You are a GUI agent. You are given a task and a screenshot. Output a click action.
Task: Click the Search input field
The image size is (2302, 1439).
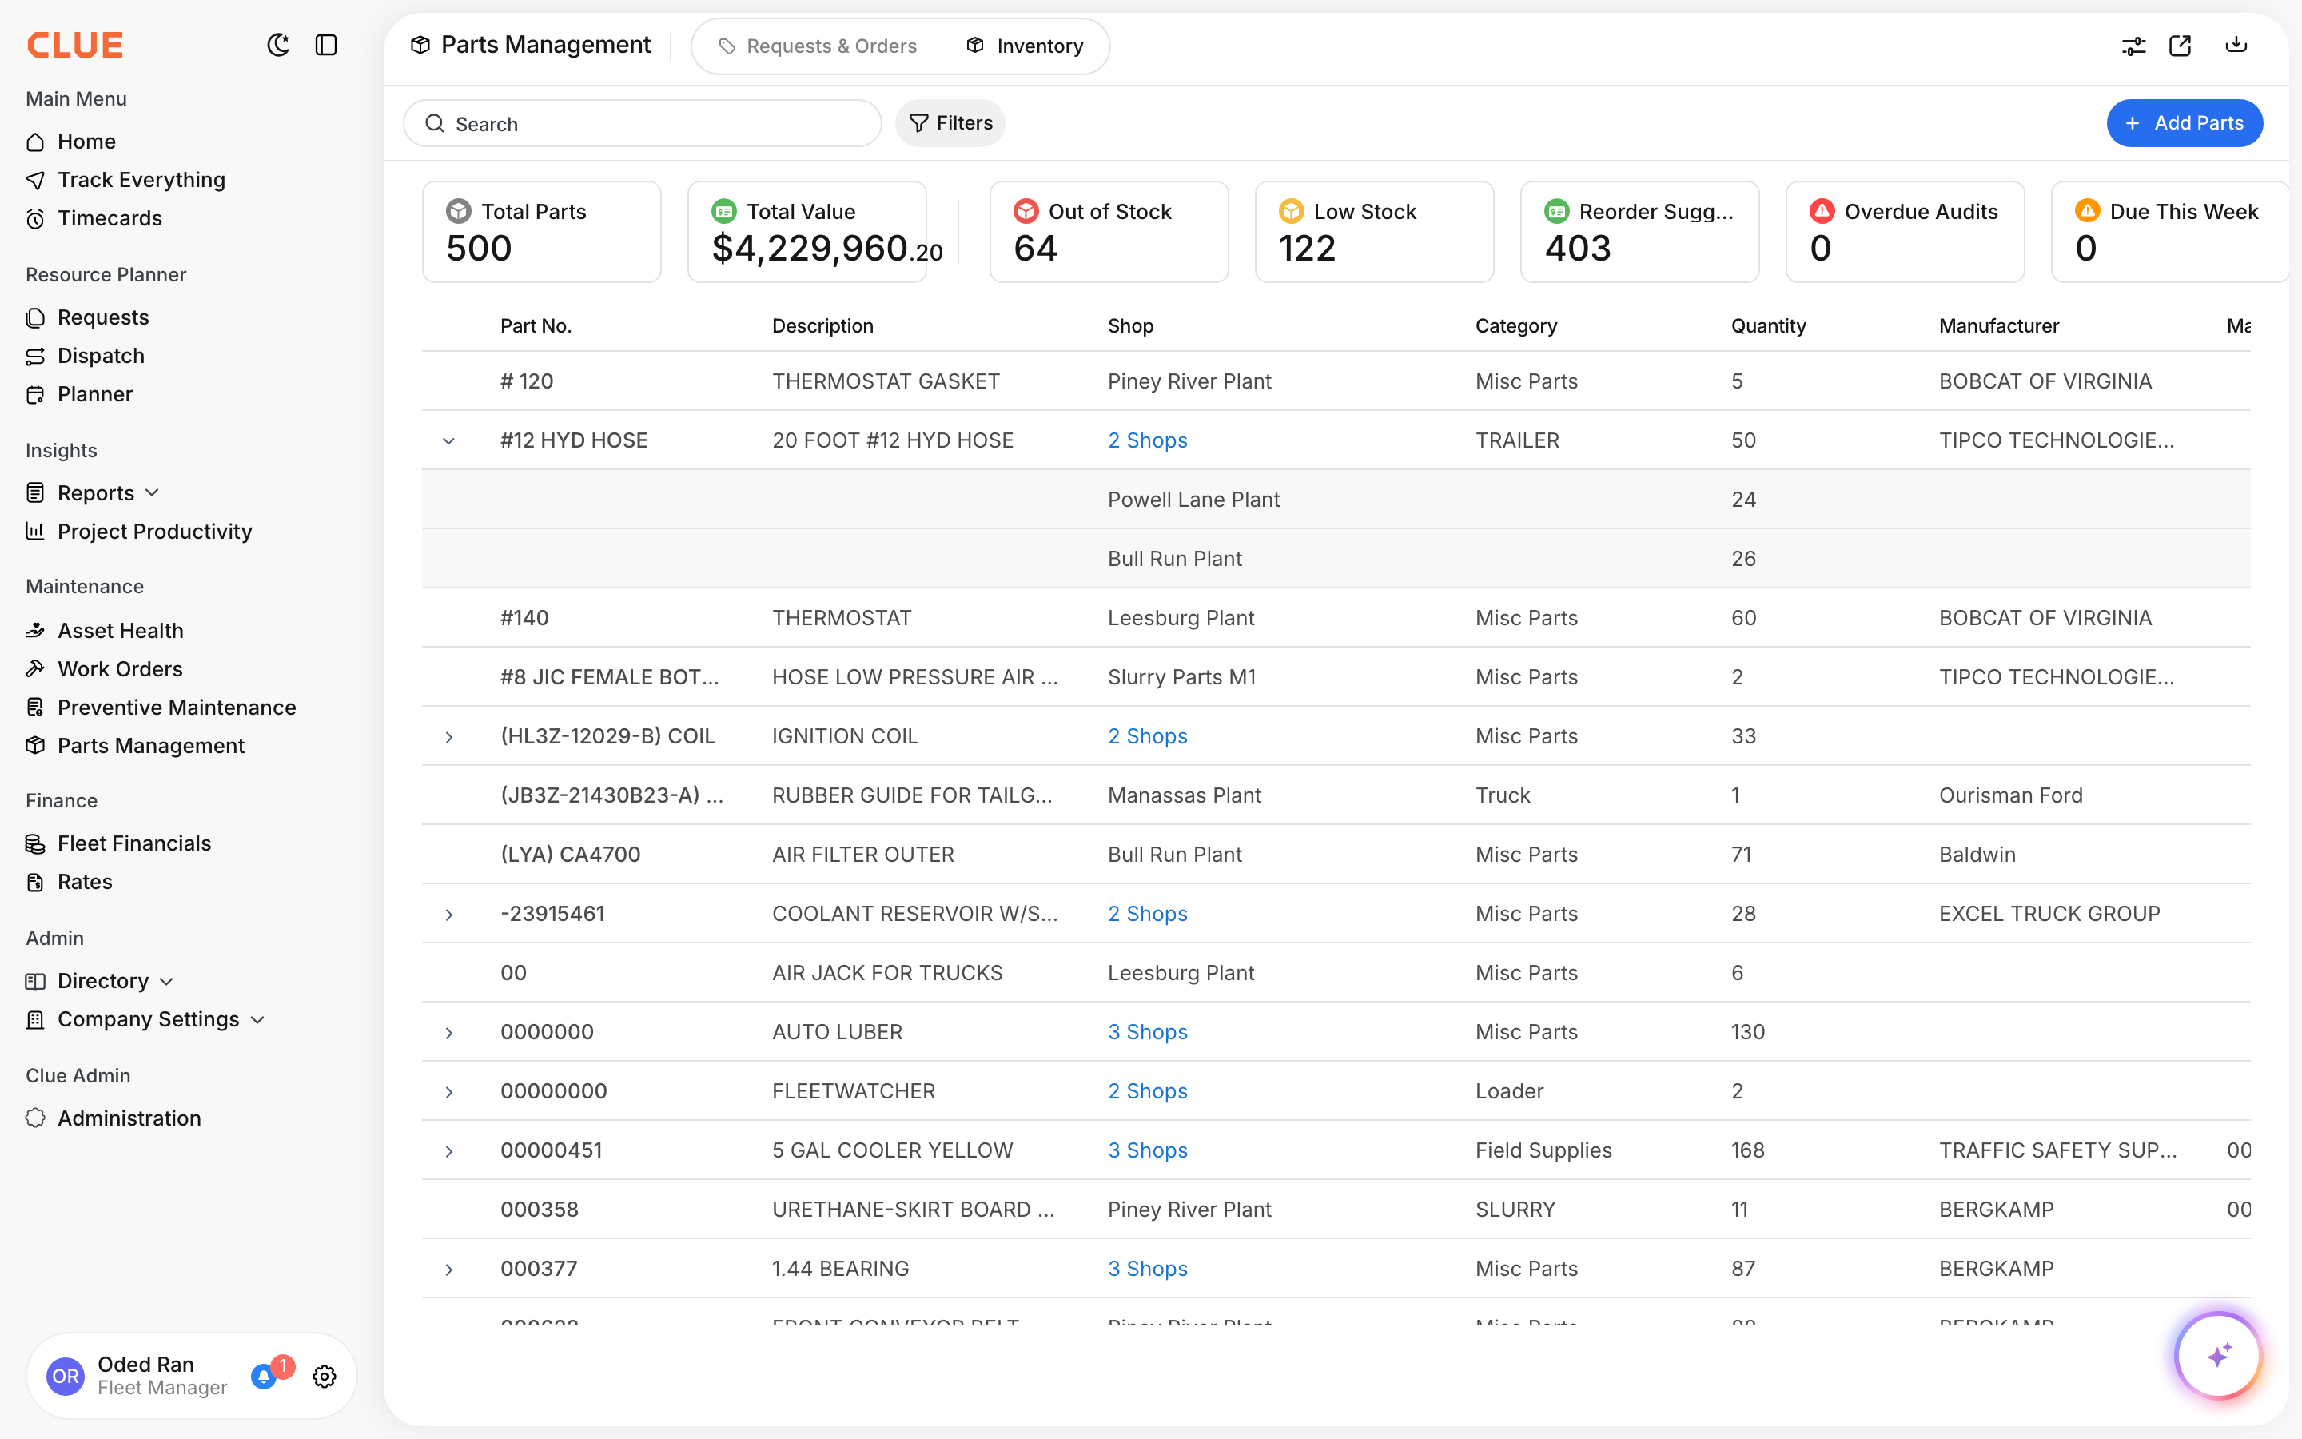coord(642,123)
